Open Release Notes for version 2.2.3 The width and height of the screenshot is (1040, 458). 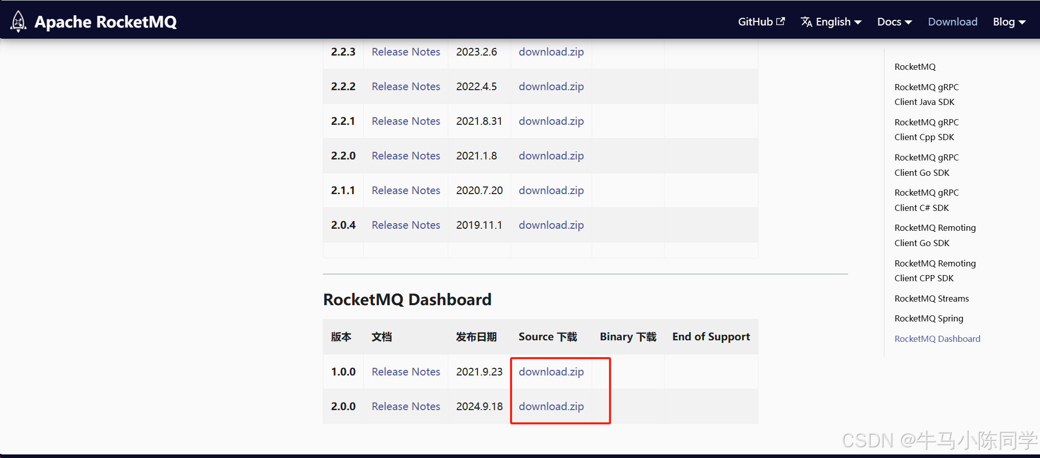(405, 52)
